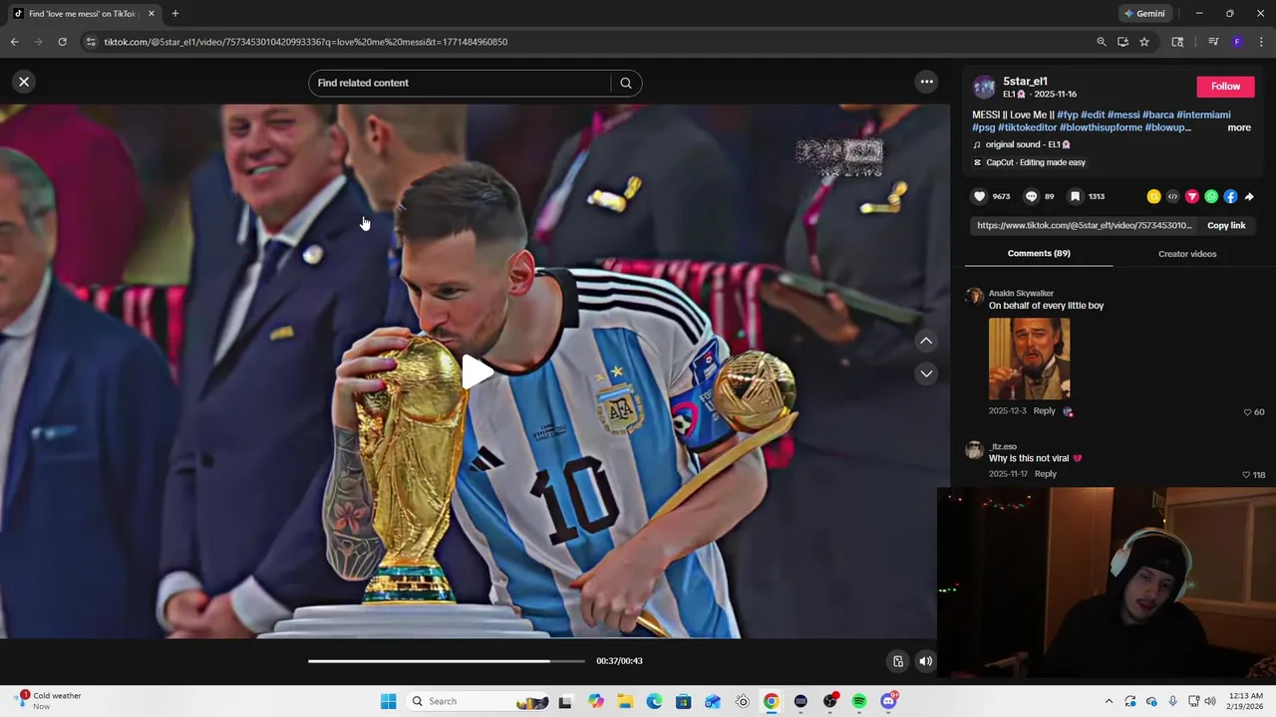The height and width of the screenshot is (717, 1276).
Task: Reply to the 'Why is this not viral' comment
Action: (1045, 474)
